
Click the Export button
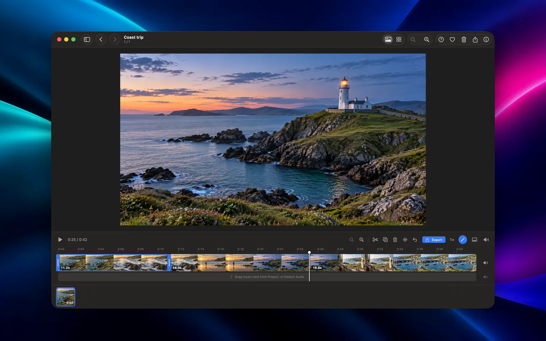(434, 240)
